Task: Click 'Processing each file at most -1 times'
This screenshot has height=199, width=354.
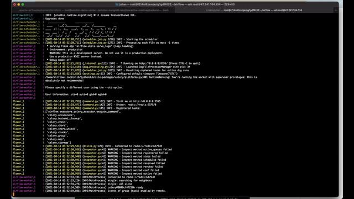Action: click(112, 43)
